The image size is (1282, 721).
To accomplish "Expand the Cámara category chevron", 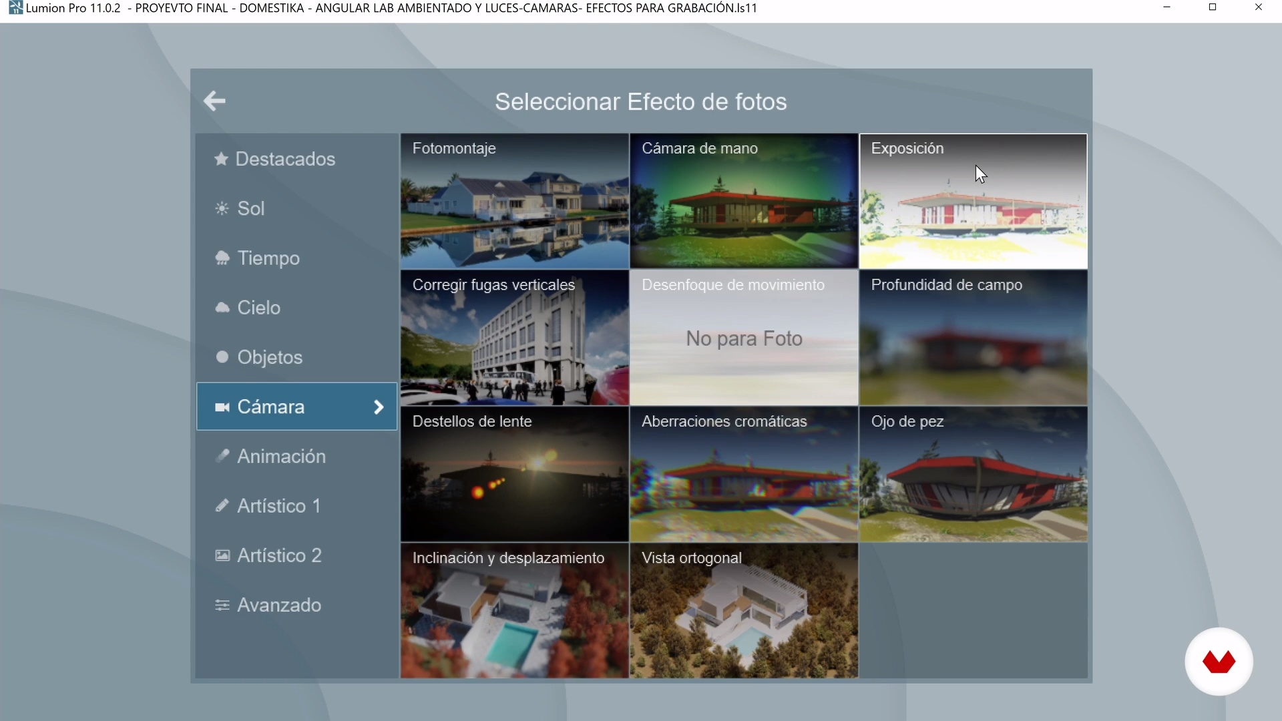I will 379,407.
